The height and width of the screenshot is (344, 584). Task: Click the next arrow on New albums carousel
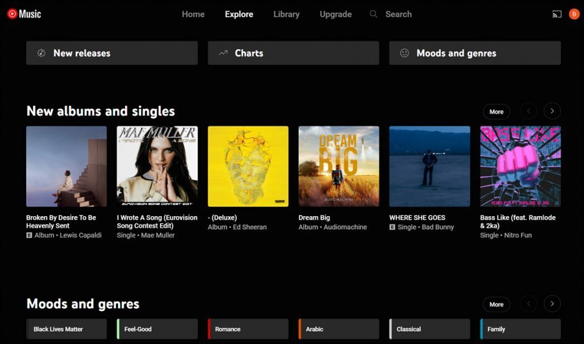pyautogui.click(x=551, y=111)
